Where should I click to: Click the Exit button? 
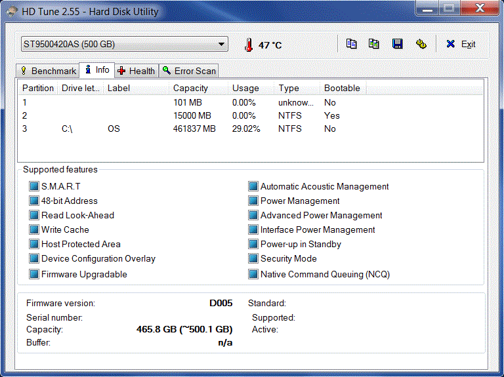click(461, 44)
